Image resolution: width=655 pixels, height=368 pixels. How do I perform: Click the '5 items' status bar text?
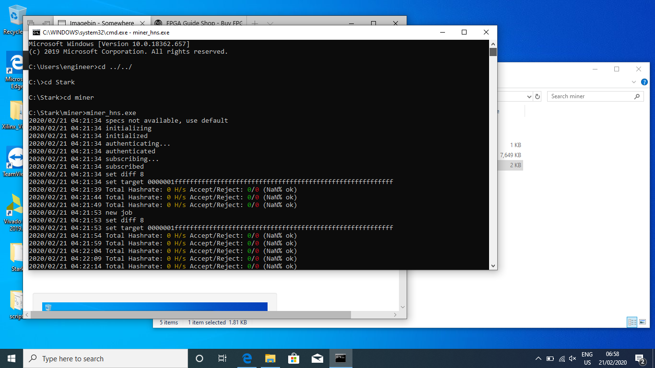pos(169,322)
